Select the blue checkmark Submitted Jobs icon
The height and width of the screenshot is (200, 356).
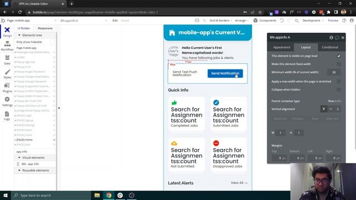coord(216,102)
